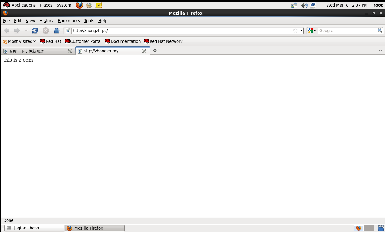Image resolution: width=385 pixels, height=232 pixels.
Task: Launch Firefox from the top panel icon
Action: tap(79, 5)
